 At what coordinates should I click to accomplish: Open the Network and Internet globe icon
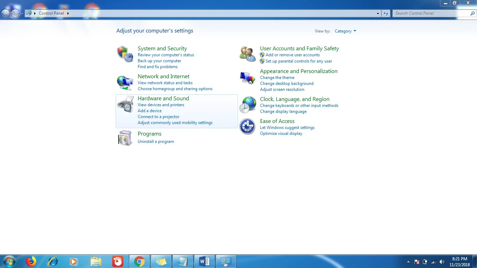point(125,82)
